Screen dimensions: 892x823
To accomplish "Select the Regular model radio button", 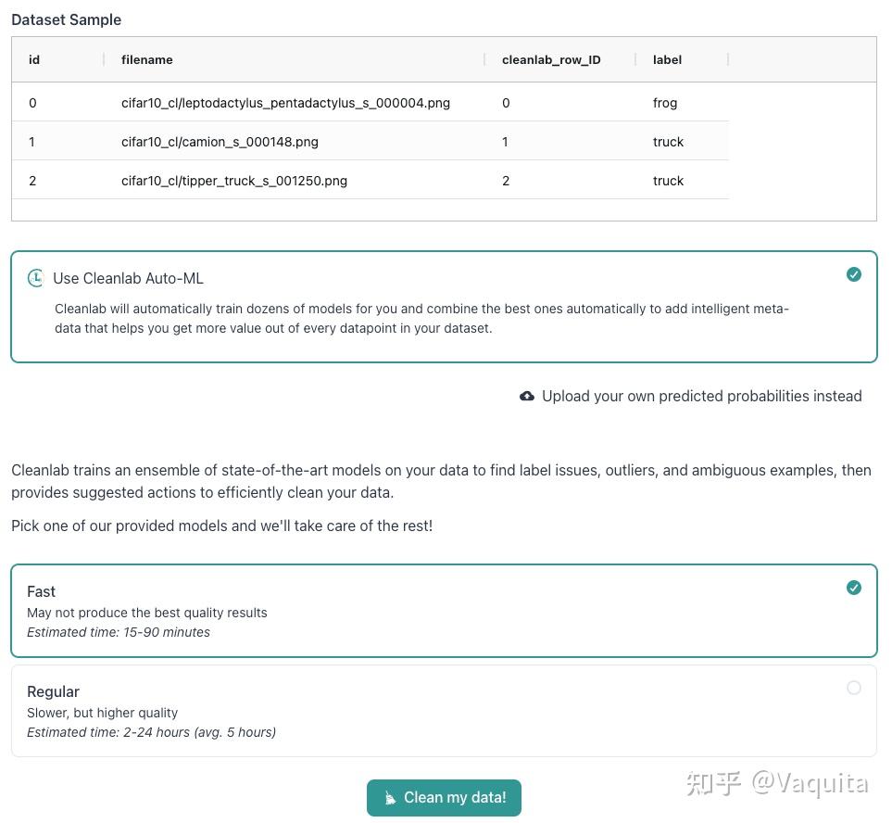I will coord(854,688).
